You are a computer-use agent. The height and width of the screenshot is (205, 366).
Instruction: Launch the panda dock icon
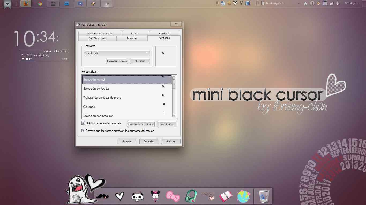[137, 196]
